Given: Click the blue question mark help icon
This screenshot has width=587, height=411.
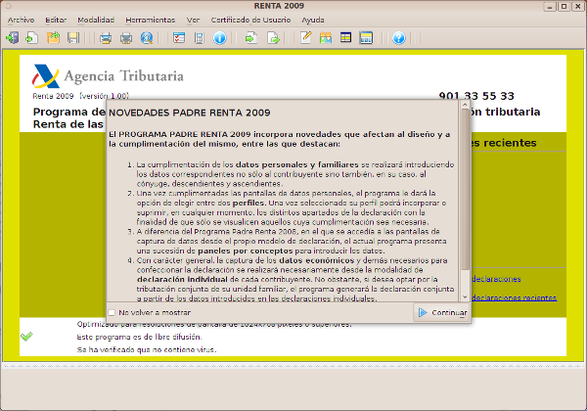Looking at the screenshot, I should pos(398,38).
